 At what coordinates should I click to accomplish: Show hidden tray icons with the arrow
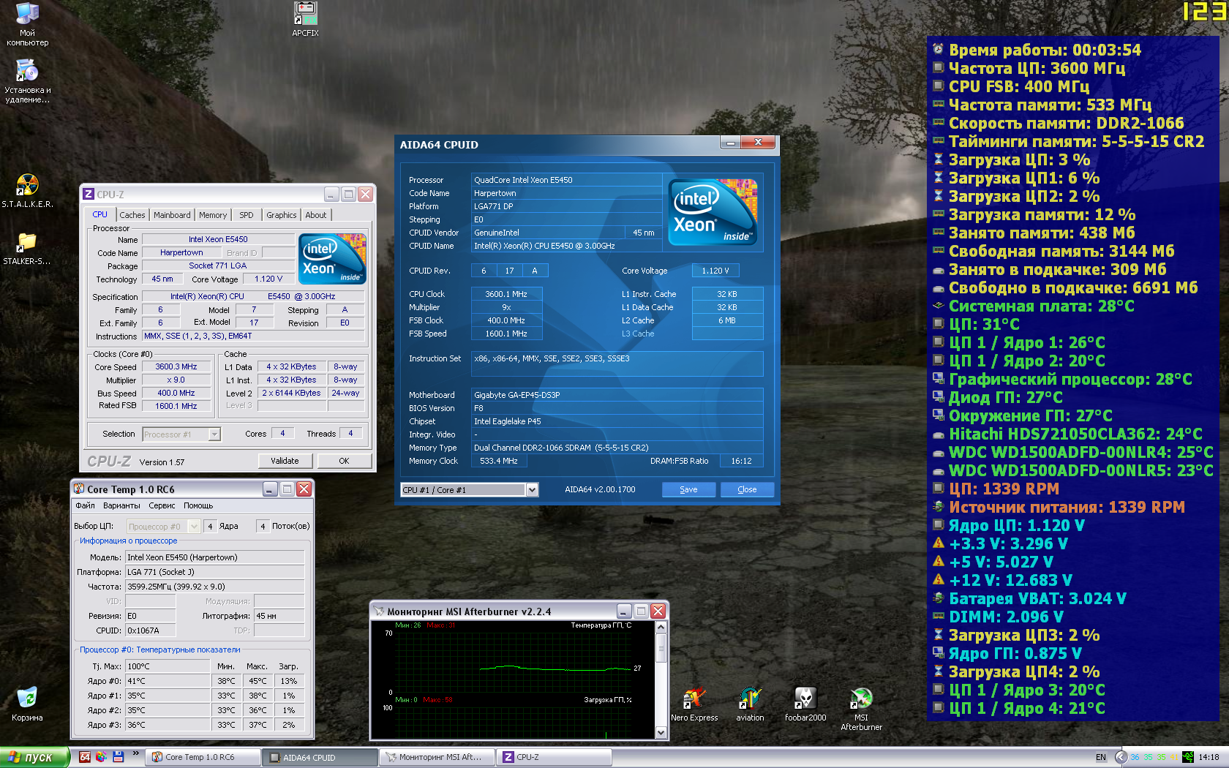click(1121, 757)
